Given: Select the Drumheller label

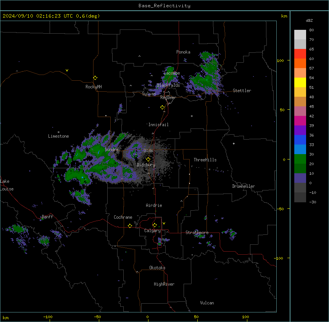Looking at the screenshot, I should (244, 186).
